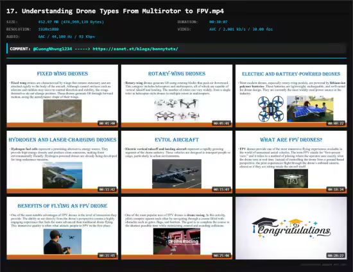Select the duration value 00:30:07
This screenshot has height=272, width=353.
click(218, 22)
